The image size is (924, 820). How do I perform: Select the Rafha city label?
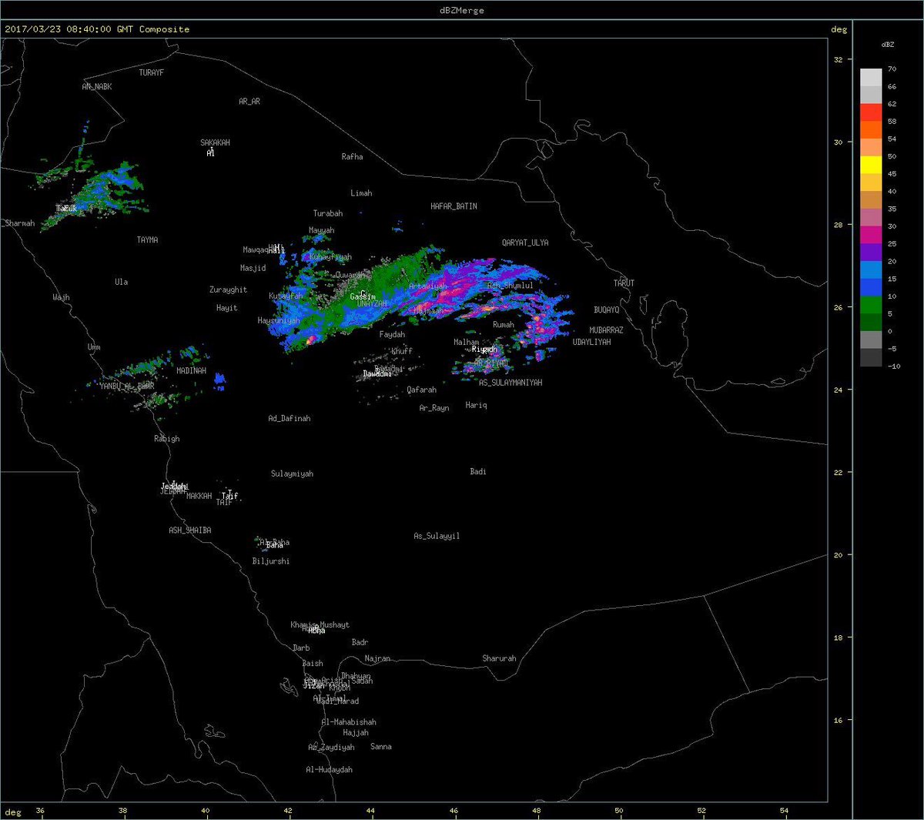[x=352, y=157]
